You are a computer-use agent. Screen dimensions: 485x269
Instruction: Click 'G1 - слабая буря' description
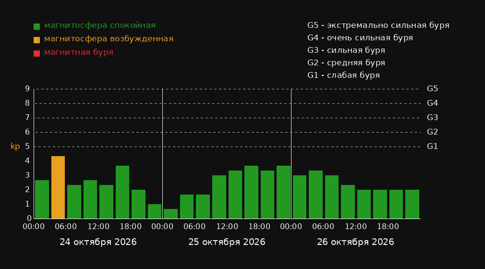tap(343, 75)
